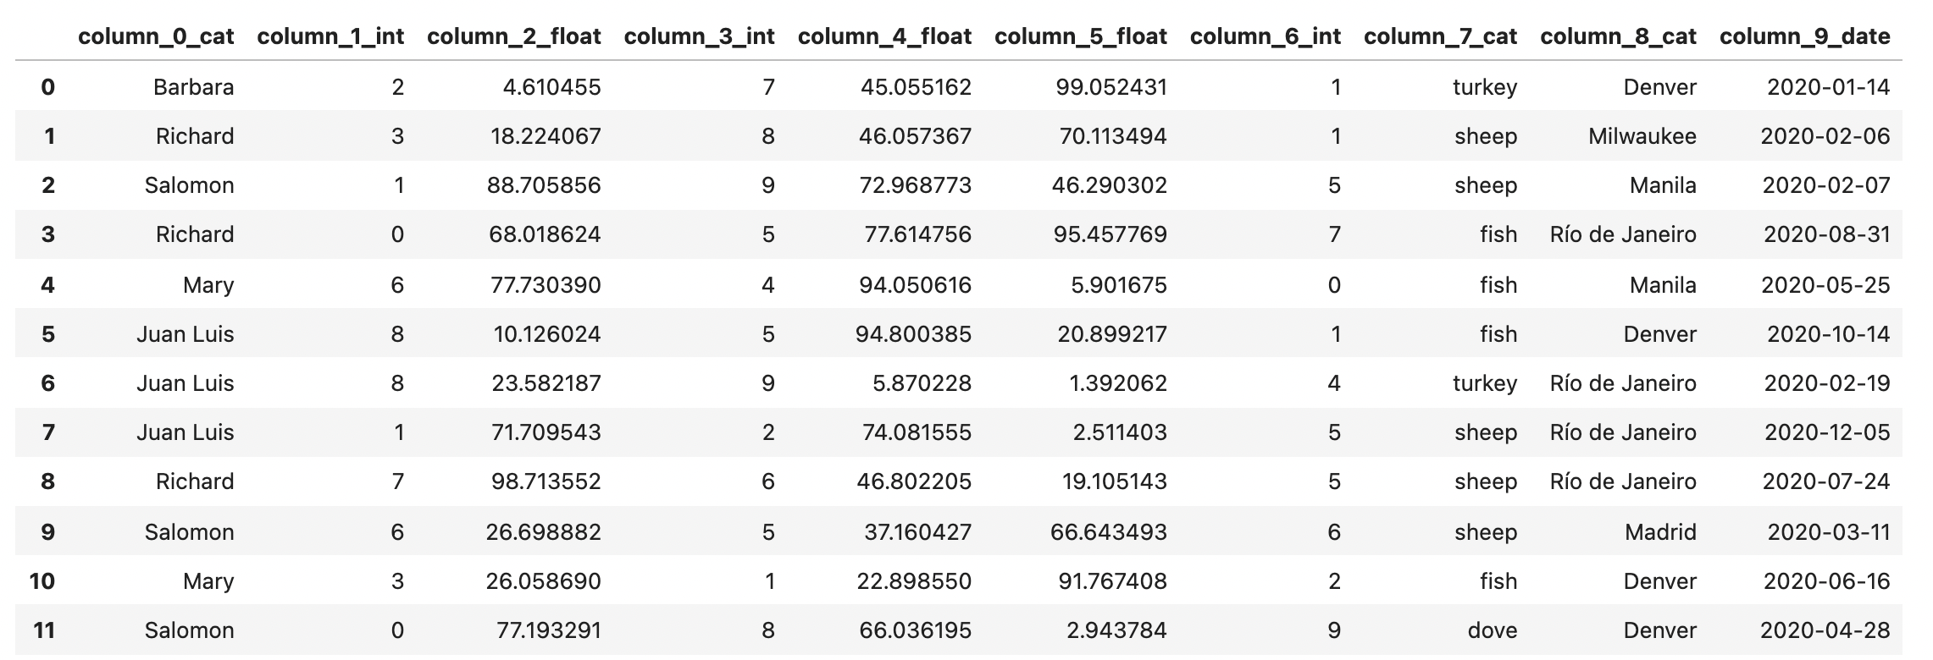Select value 99.052431
The height and width of the screenshot is (660, 1933).
pyautogui.click(x=1111, y=87)
